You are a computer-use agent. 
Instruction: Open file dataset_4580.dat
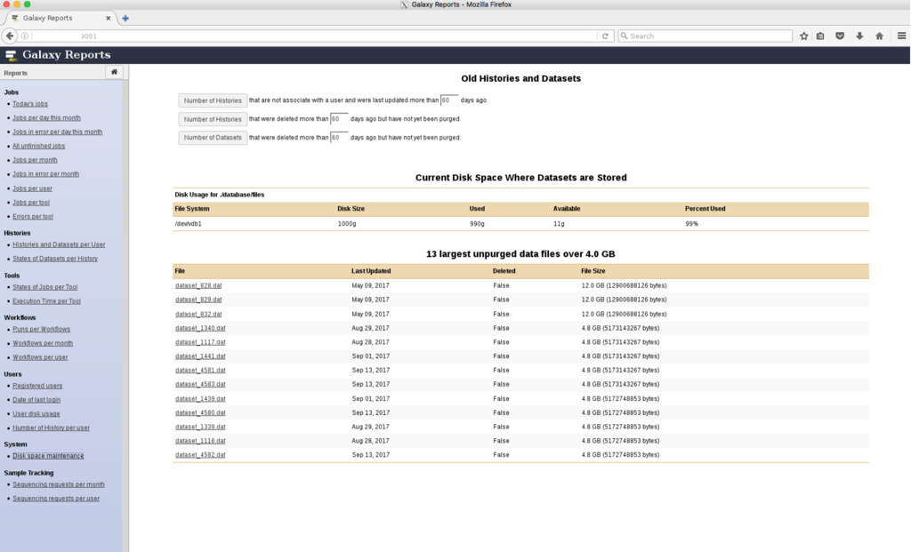click(x=200, y=412)
